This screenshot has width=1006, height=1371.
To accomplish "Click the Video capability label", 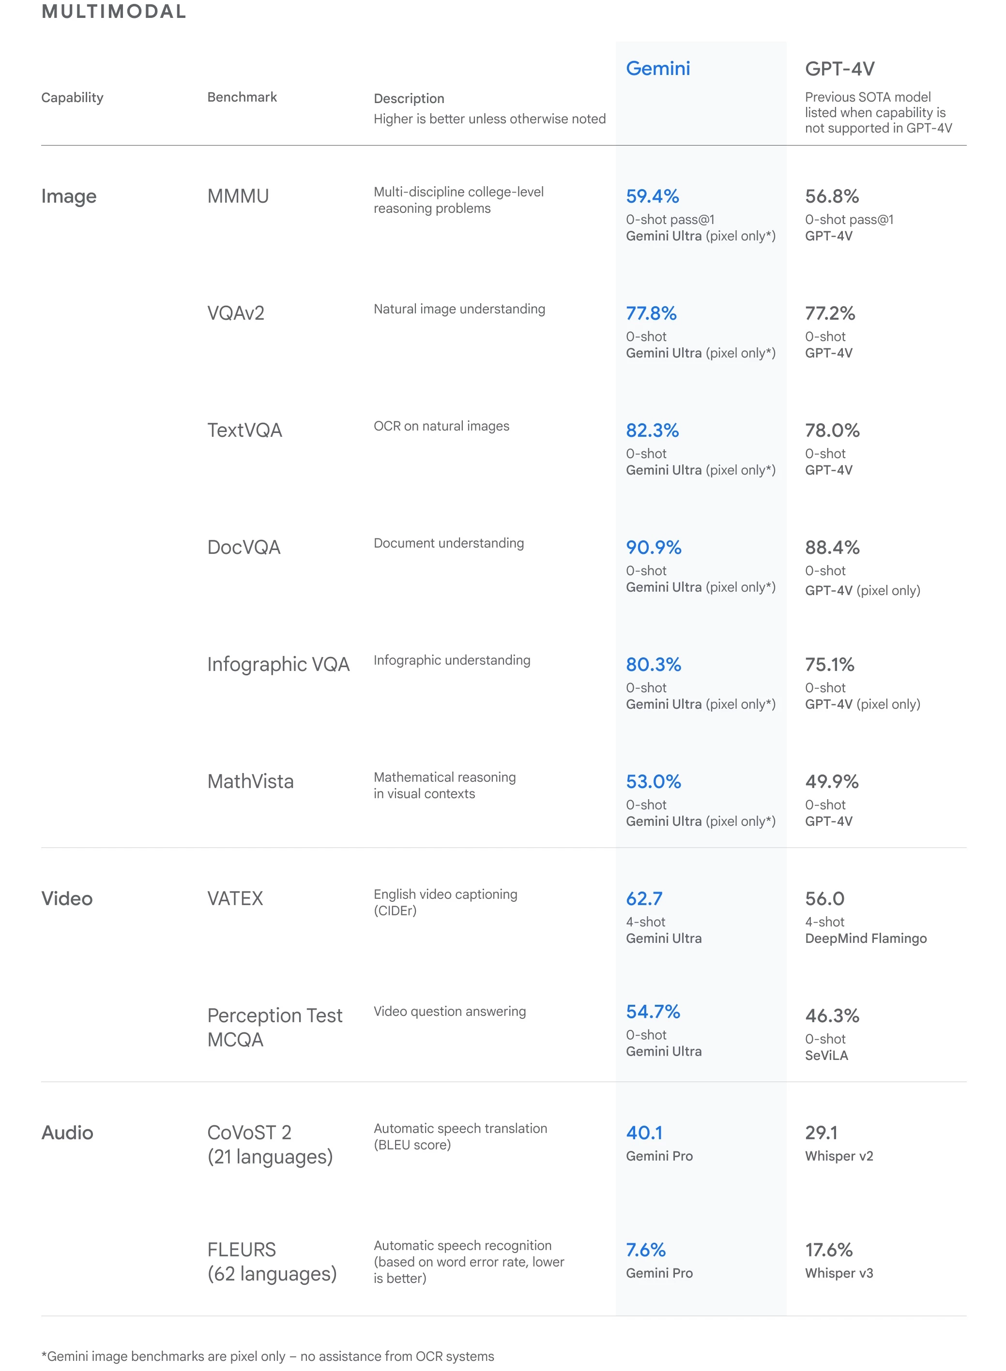I will 67,898.
